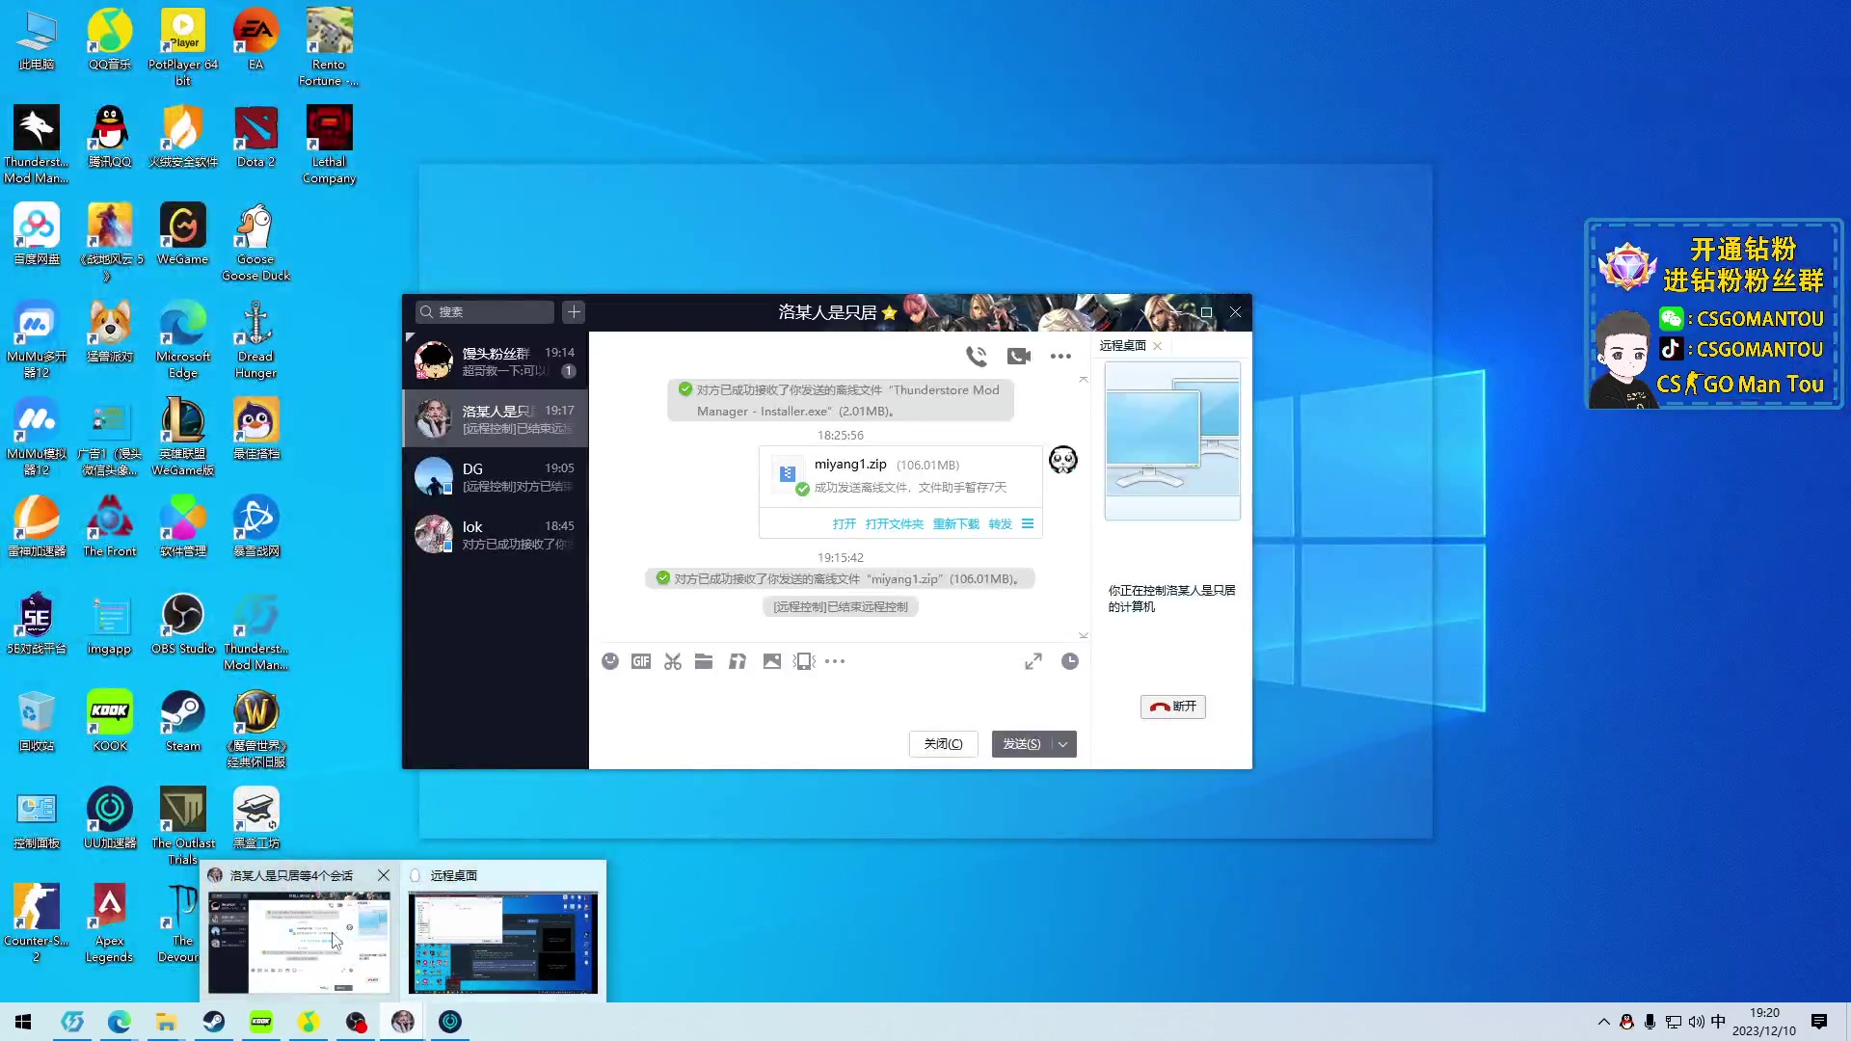1851x1041 pixels.
Task: Select the scissors screenshot tool
Action: [673, 661]
